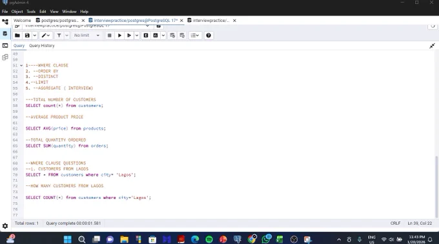Open the Edit menu
The width and height of the screenshot is (439, 244).
pos(43,12)
